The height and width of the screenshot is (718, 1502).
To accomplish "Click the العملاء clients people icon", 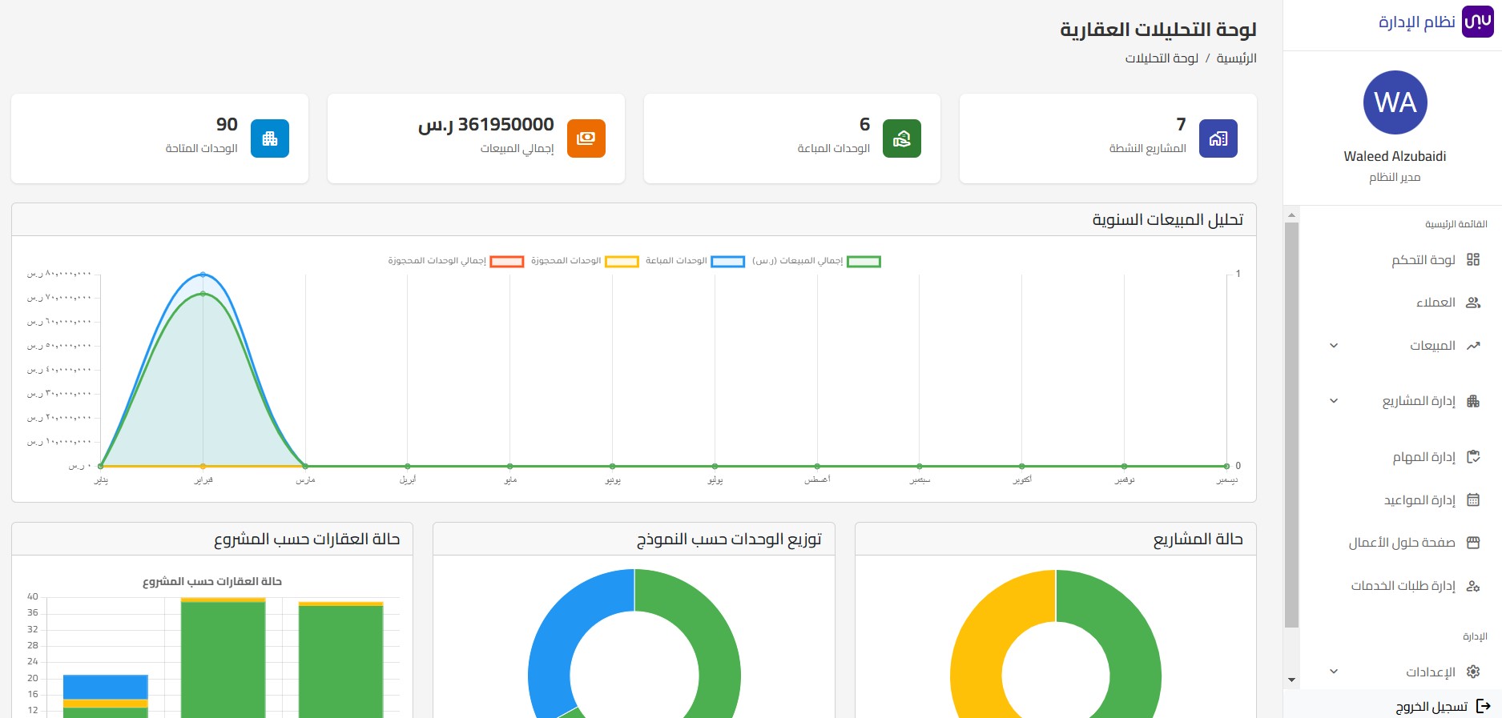I will point(1473,303).
